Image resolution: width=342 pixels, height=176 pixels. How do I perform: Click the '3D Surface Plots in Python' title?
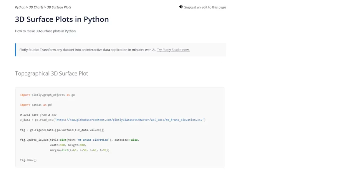pyautogui.click(x=62, y=19)
